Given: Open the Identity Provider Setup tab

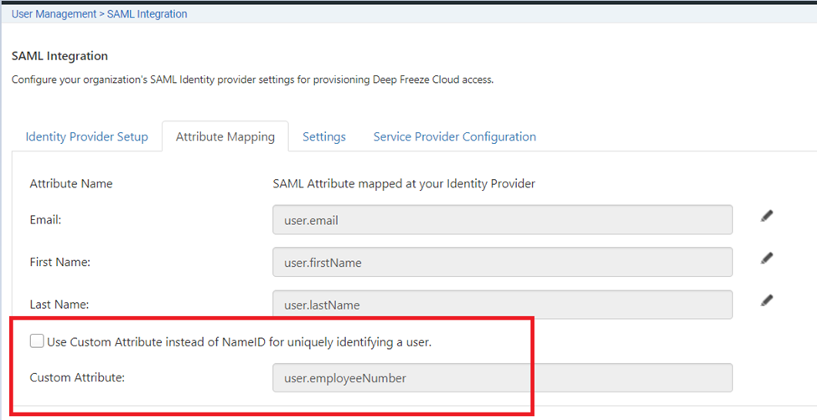Looking at the screenshot, I should [86, 136].
